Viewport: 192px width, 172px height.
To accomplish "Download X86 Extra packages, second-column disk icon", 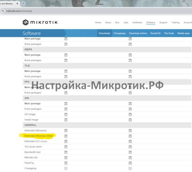I will coord(130,109).
